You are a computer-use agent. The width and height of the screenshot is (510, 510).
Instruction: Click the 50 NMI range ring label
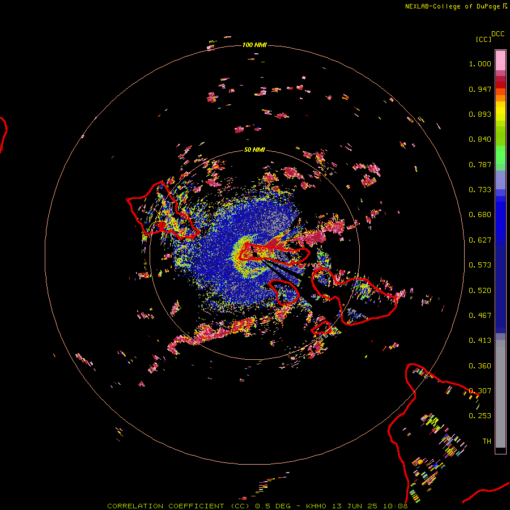[254, 150]
